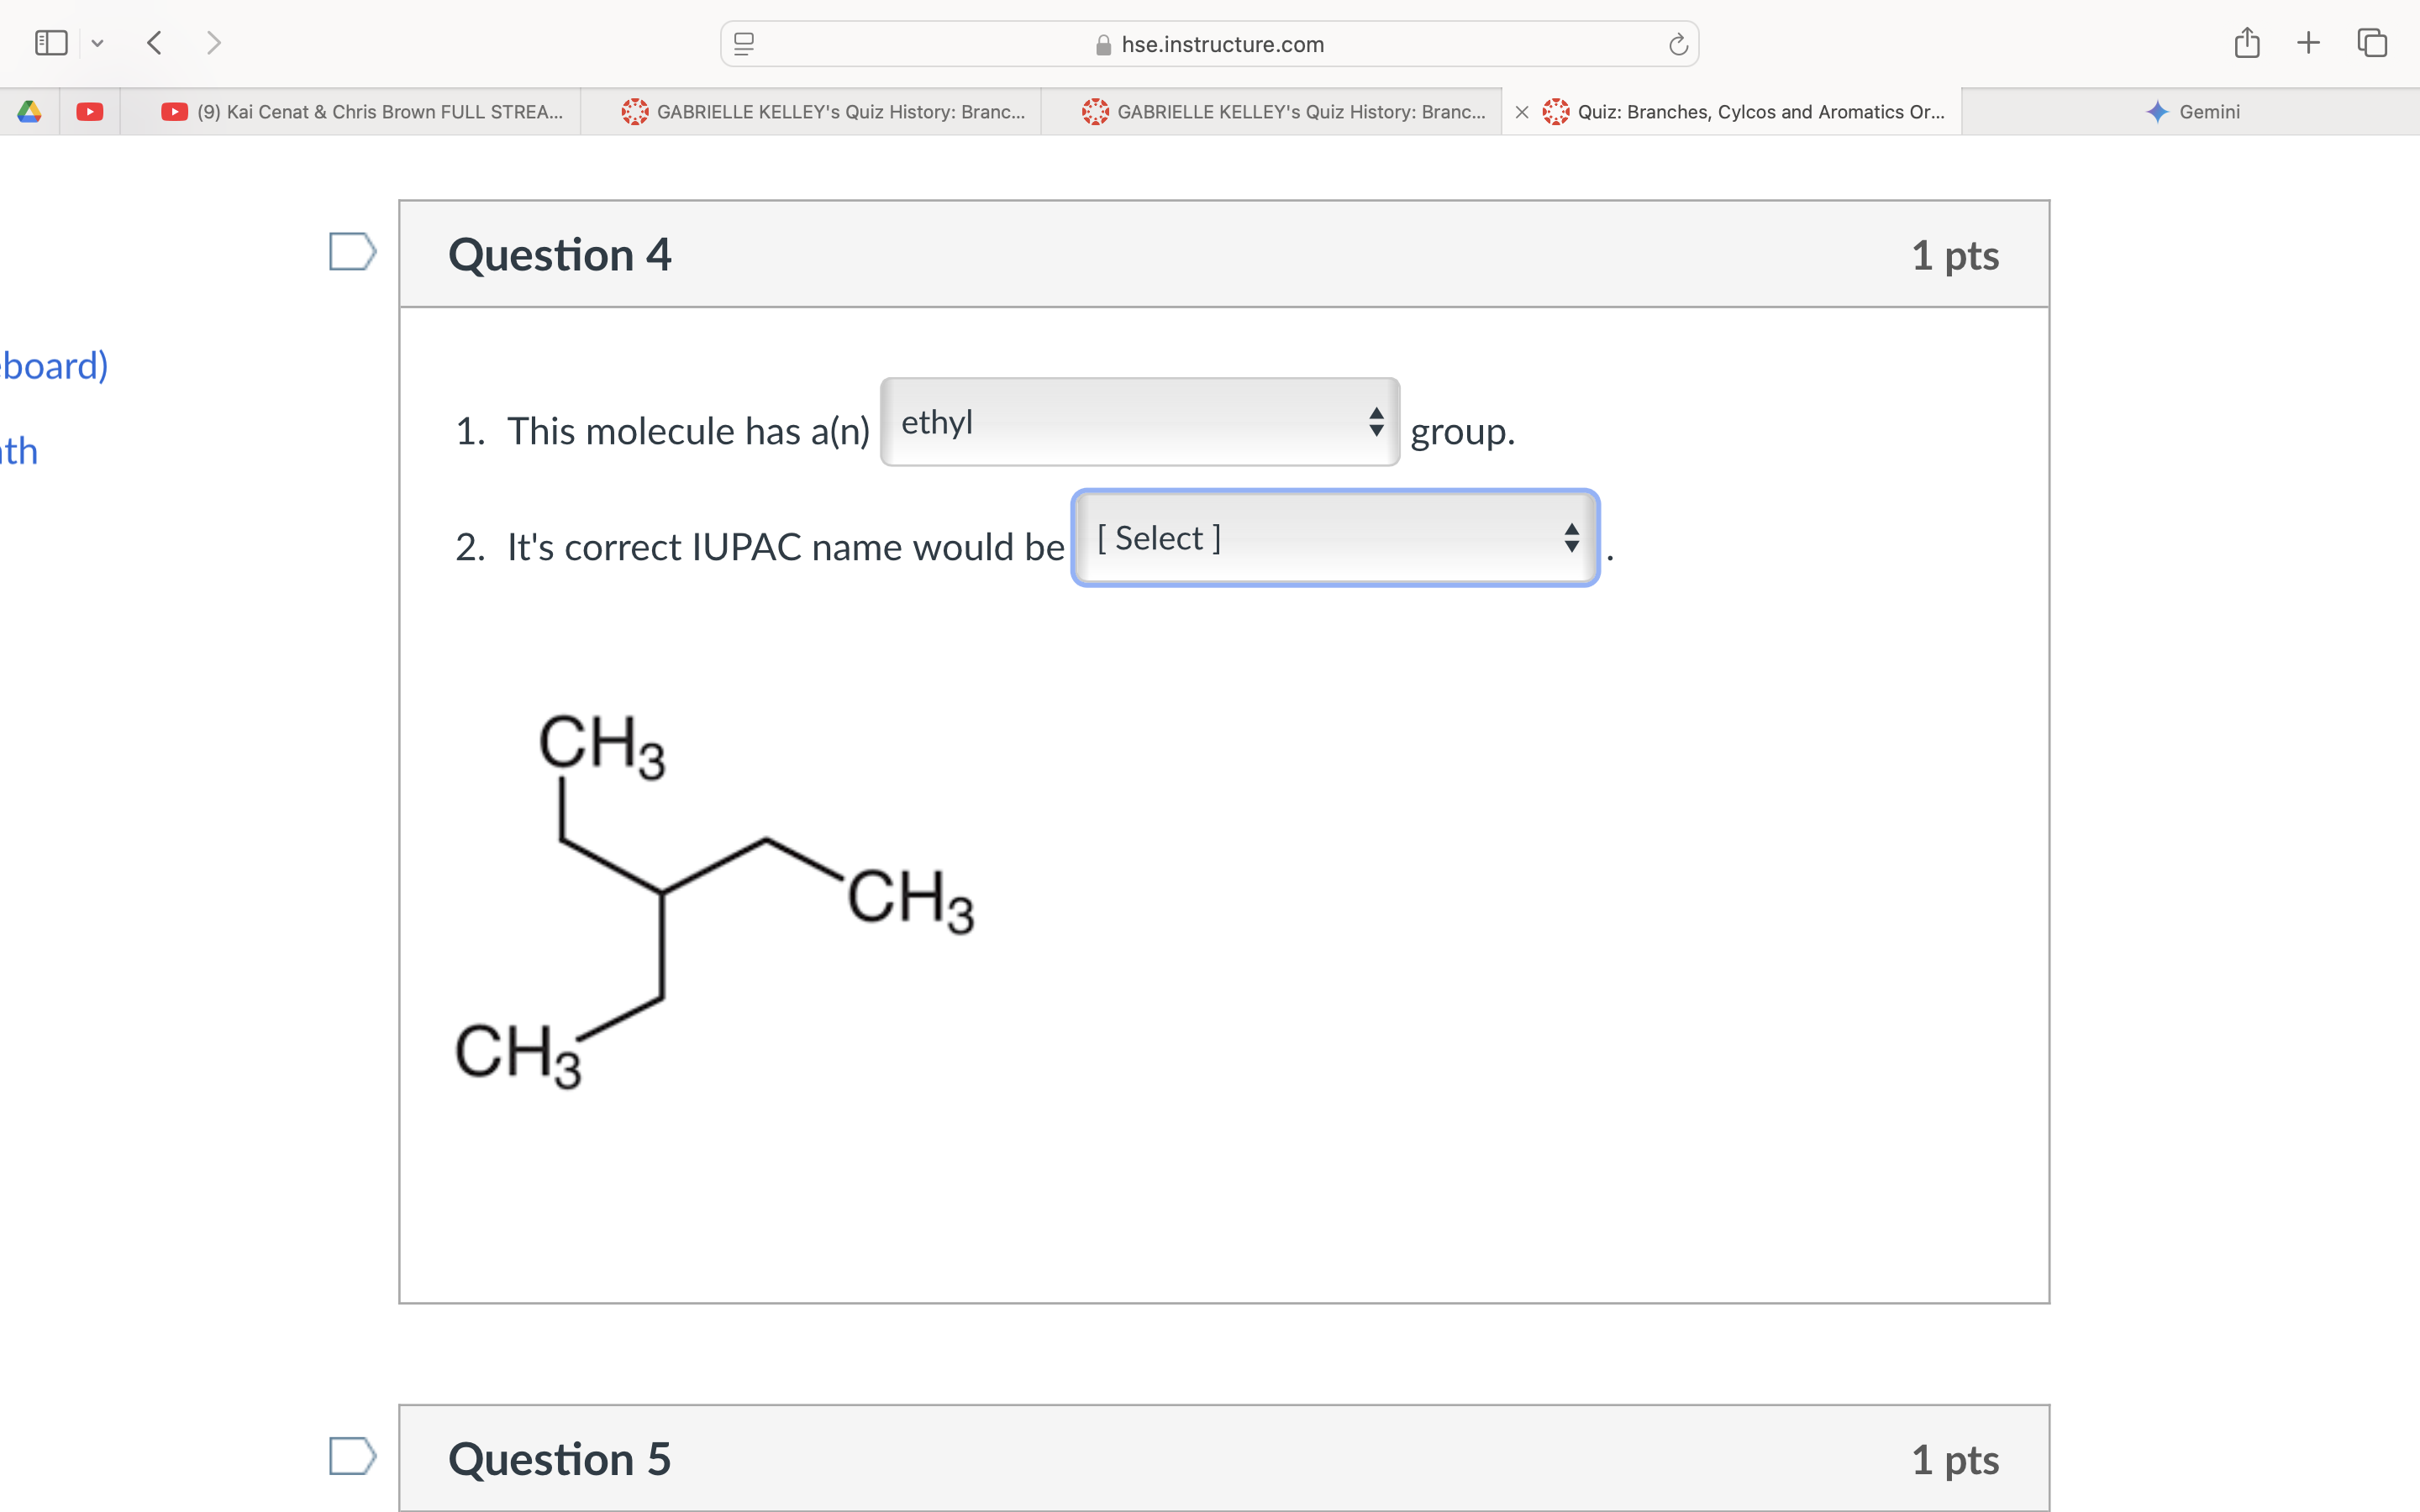Switch to Kai Cenat & Chris Brown tab
The height and width of the screenshot is (1512, 2420).
click(x=350, y=112)
